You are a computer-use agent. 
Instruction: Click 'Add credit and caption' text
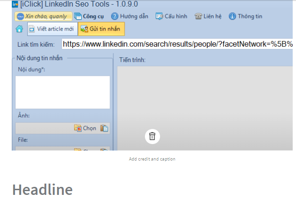pos(152,159)
